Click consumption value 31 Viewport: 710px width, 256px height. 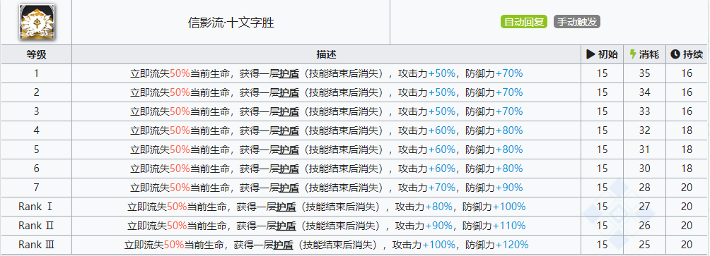[645, 150]
